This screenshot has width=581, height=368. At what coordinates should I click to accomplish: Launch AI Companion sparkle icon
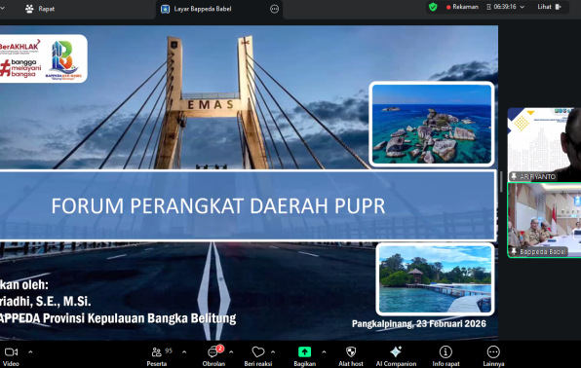[x=396, y=351]
